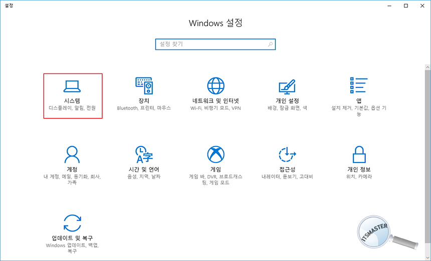This screenshot has width=431, height=261.
Task: Click '음성, 지역, 날짜' description
Action: [144, 176]
